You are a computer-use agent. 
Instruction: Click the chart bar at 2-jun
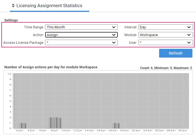coord(23,126)
